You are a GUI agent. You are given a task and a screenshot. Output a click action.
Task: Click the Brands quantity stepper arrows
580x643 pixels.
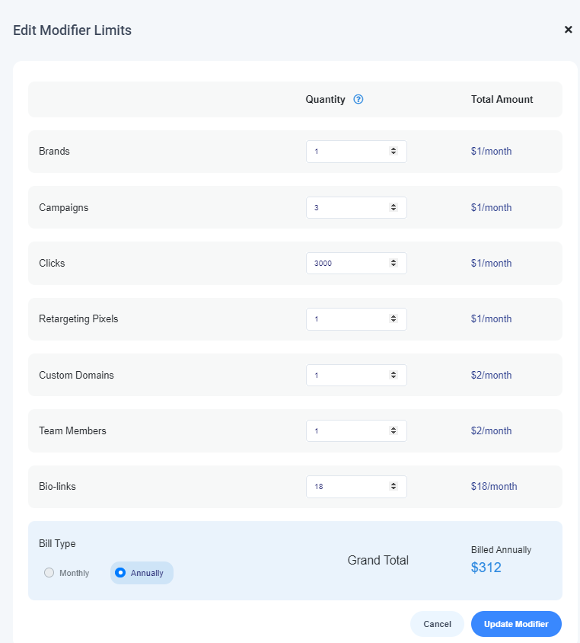(394, 152)
